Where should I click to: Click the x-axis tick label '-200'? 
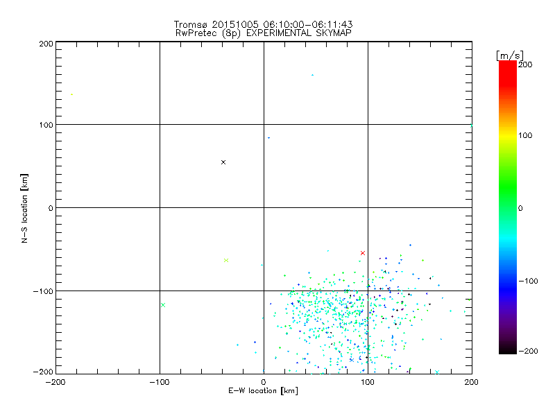point(55,382)
